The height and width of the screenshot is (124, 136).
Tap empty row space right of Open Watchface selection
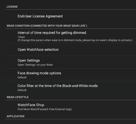point(97,50)
